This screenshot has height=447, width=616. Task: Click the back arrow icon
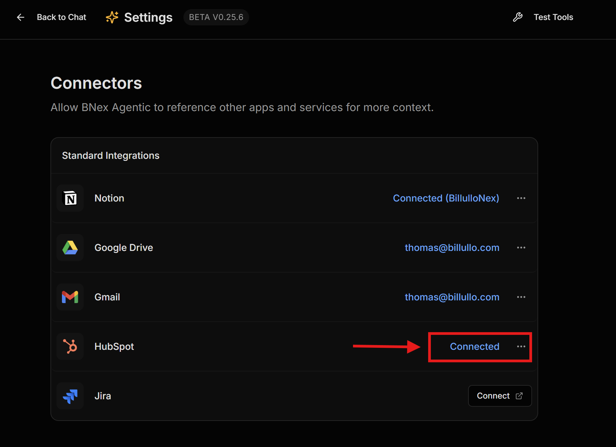[21, 17]
